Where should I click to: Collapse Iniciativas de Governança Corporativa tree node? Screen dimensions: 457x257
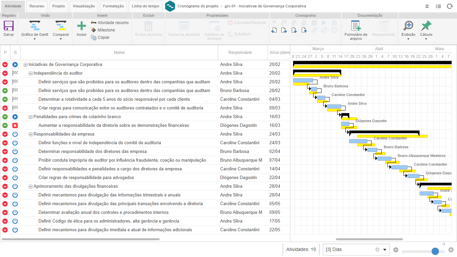25,65
